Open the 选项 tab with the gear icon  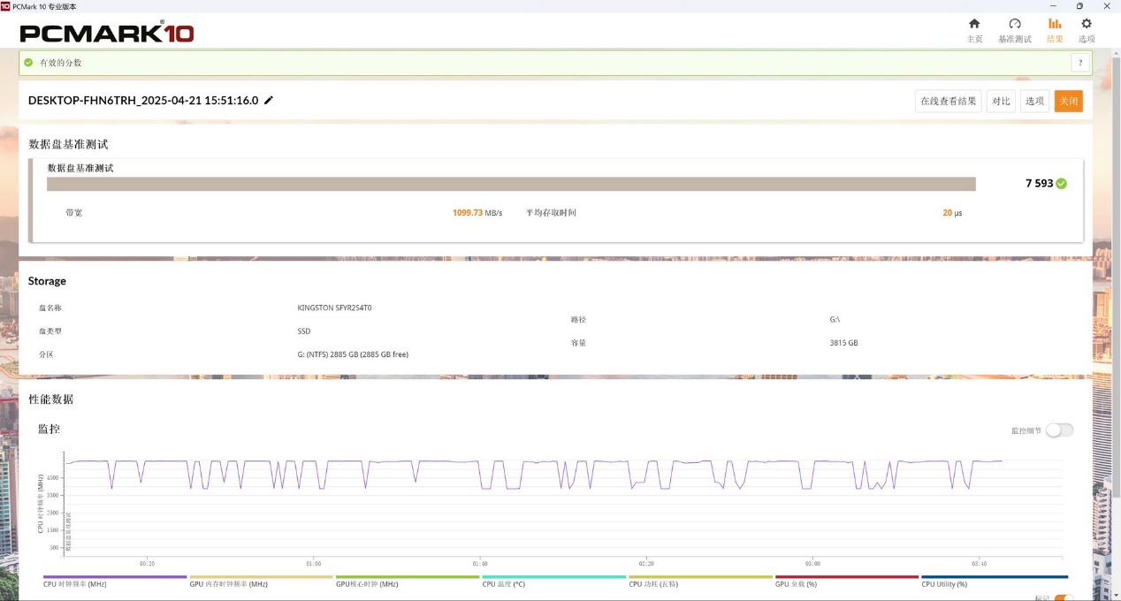click(x=1087, y=31)
